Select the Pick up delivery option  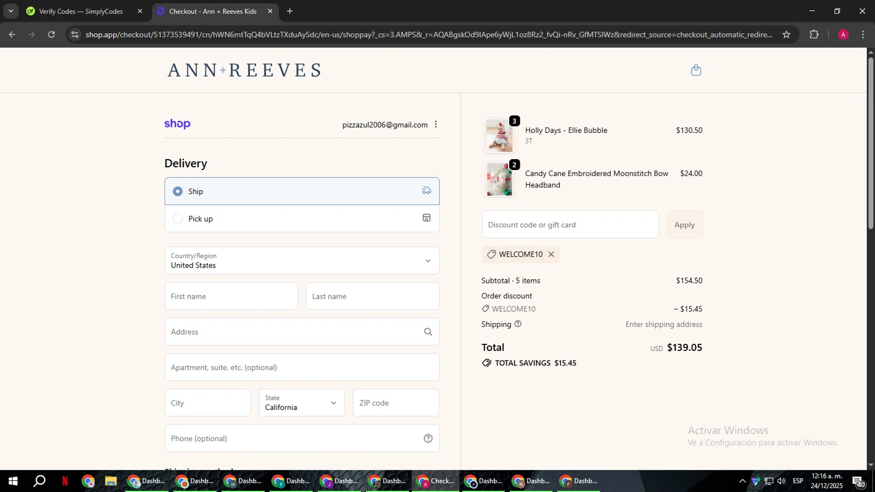[302, 219]
